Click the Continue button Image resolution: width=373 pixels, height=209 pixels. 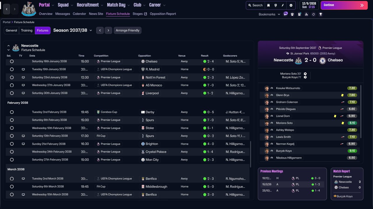tap(344, 5)
